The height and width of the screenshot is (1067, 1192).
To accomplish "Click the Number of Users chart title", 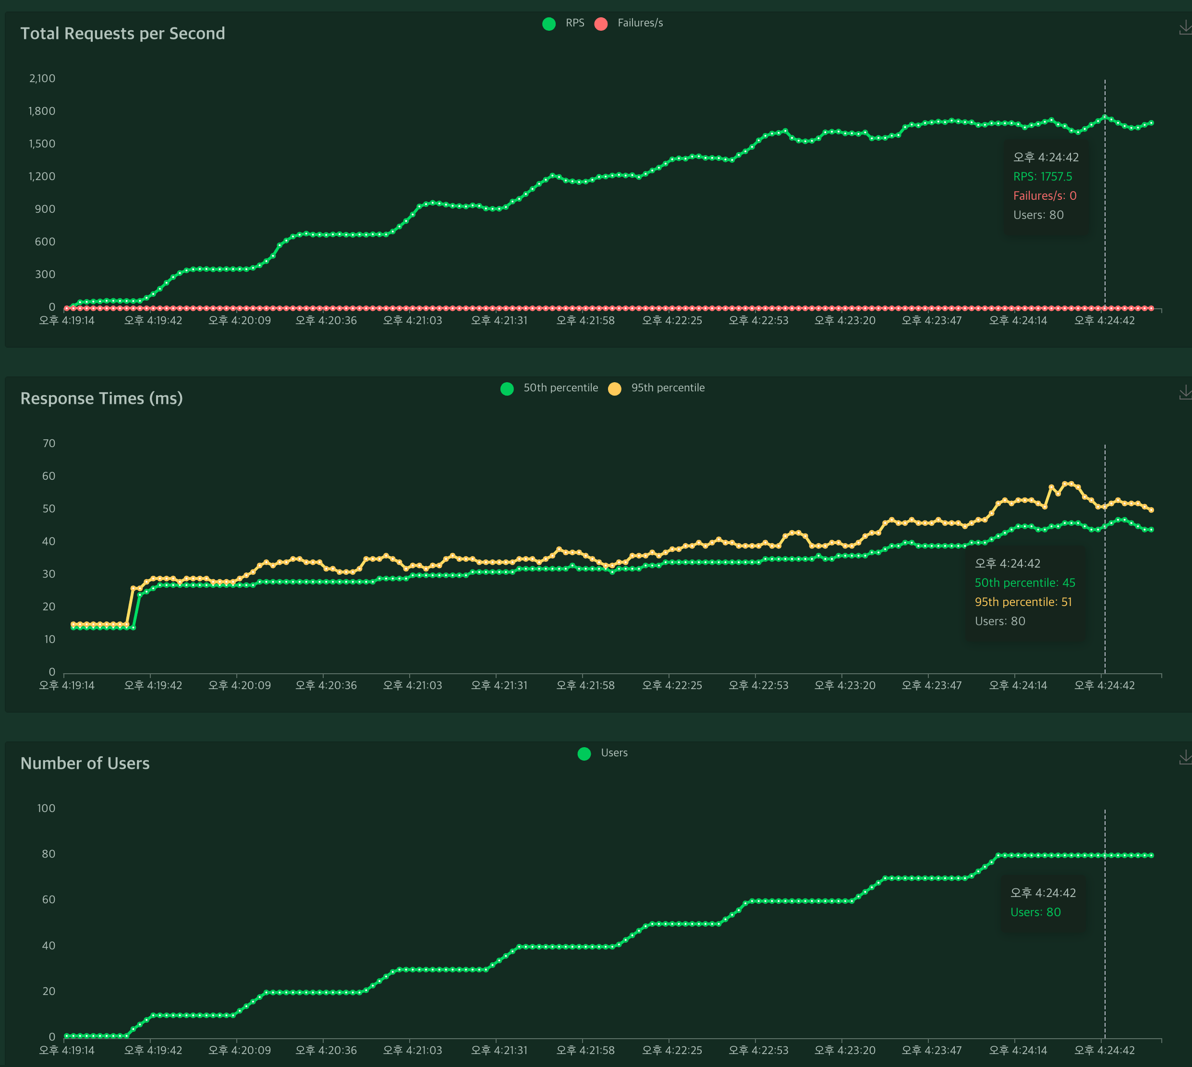I will (85, 764).
